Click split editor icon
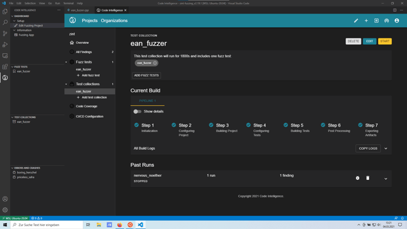Screen dimensions: 407x229 (395, 10)
